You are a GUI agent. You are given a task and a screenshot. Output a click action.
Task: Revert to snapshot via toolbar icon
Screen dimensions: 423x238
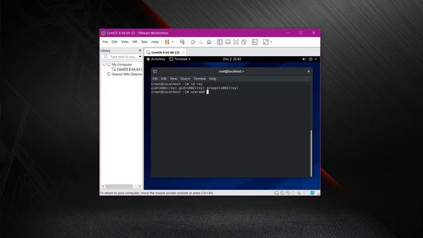(x=201, y=42)
